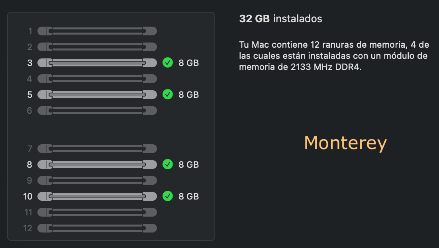
Task: Click the 8 GB label for slot 3
Action: (x=188, y=63)
